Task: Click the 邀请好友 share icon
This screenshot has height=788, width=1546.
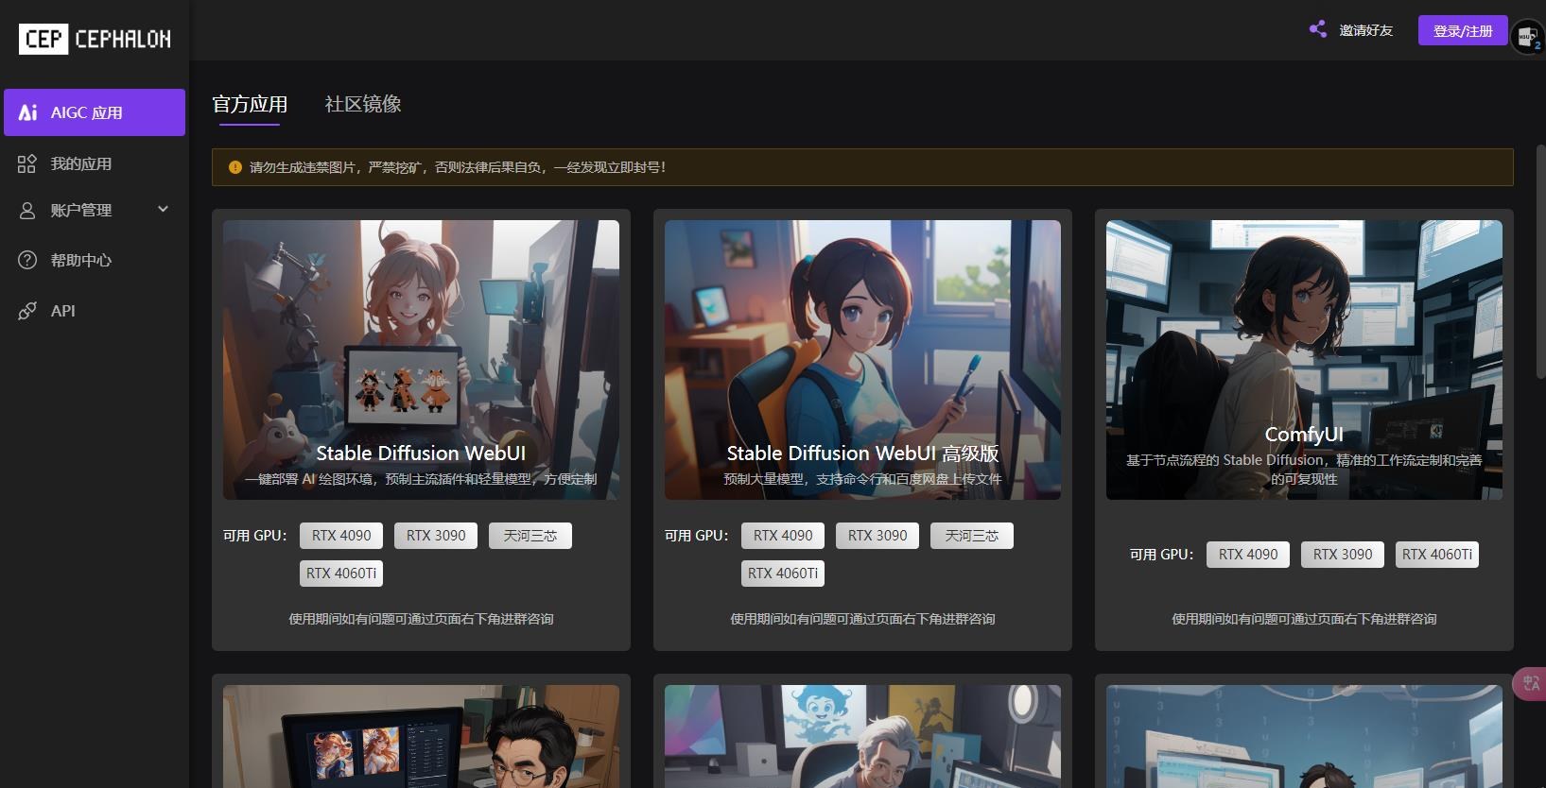Action: coord(1318,30)
